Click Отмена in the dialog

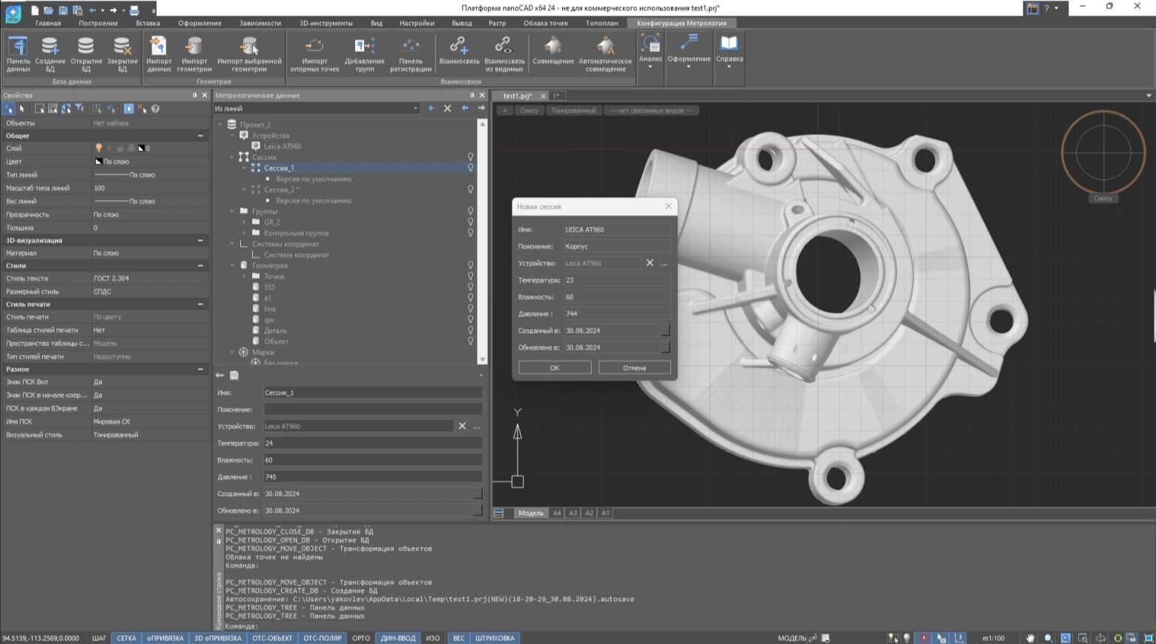634,368
